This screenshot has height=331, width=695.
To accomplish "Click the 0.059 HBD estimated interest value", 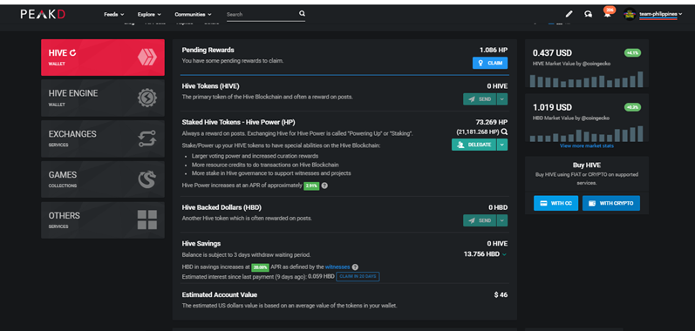I will coord(321,277).
